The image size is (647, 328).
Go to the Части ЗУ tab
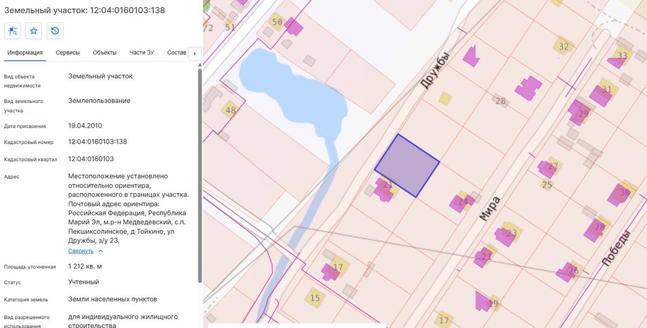coord(142,53)
